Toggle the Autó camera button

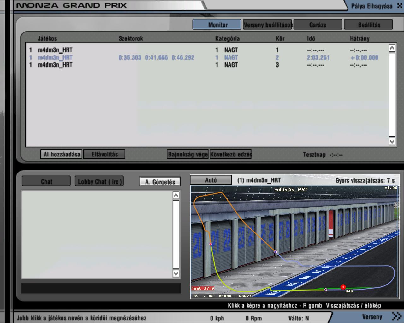[211, 180]
